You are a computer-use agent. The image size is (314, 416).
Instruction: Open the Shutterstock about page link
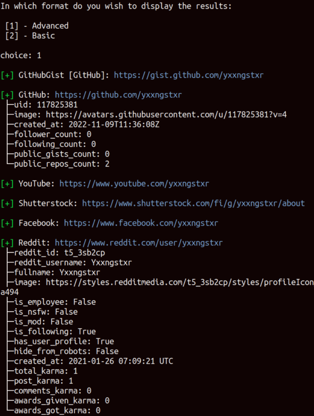[x=194, y=204]
